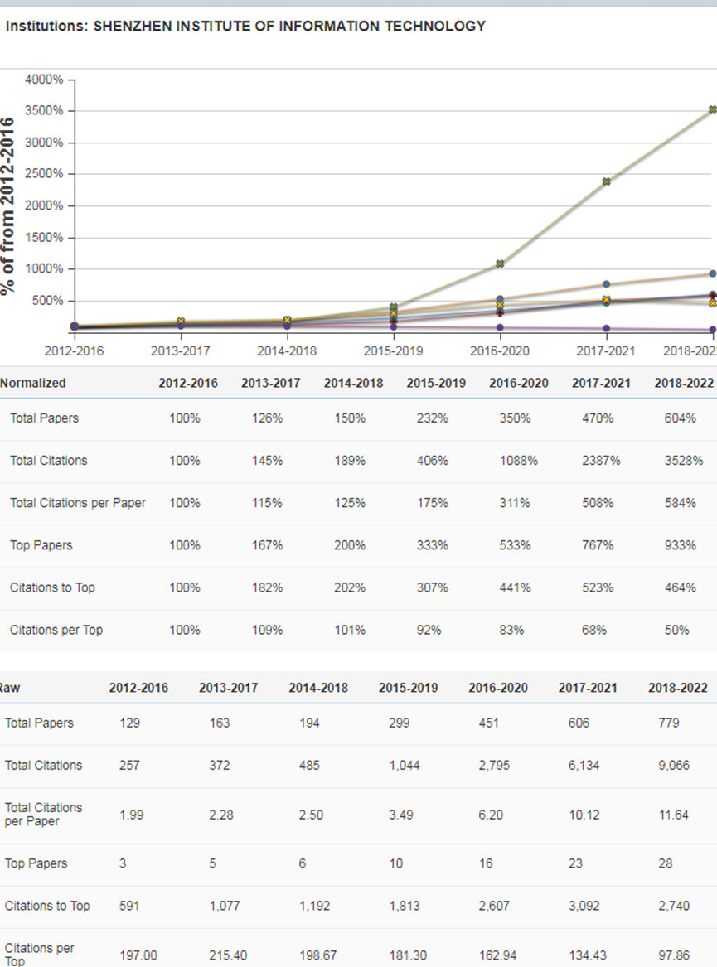
Task: Select the 9,066 Total Citations raw value
Action: pyautogui.click(x=673, y=766)
